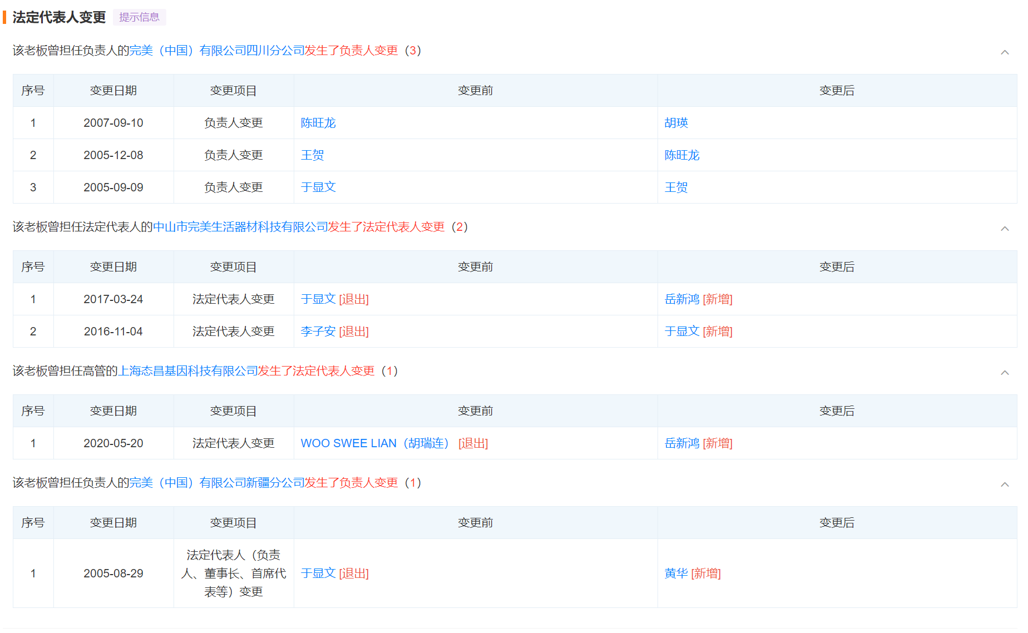The width and height of the screenshot is (1028, 633).
Task: Collapse the 四川分公司 负责人变更 section
Action: [x=1005, y=52]
